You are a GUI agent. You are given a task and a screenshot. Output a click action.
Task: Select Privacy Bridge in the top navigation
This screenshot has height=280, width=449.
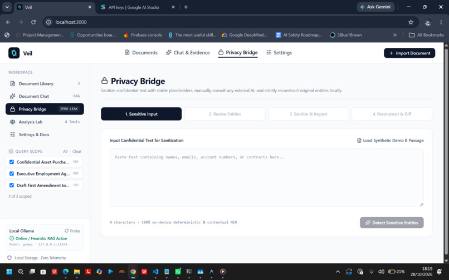238,53
